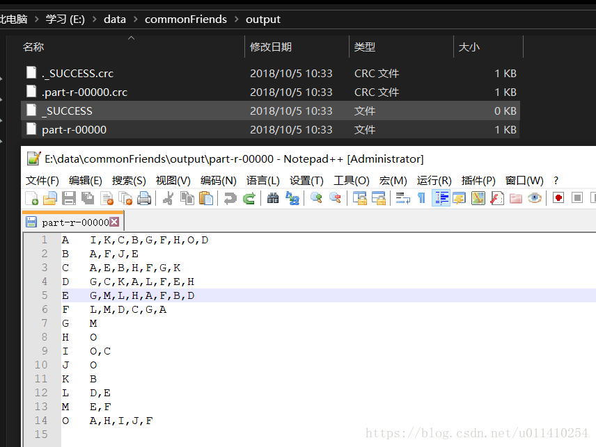Open the ? help menu
Screen dimensions: 596x447
pos(556,181)
